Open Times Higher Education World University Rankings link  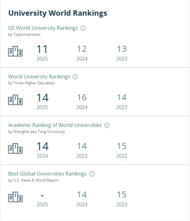pyautogui.click(x=39, y=76)
